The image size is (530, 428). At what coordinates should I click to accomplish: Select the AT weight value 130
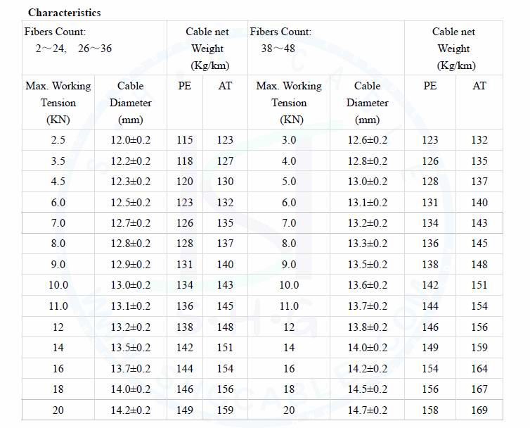point(226,182)
